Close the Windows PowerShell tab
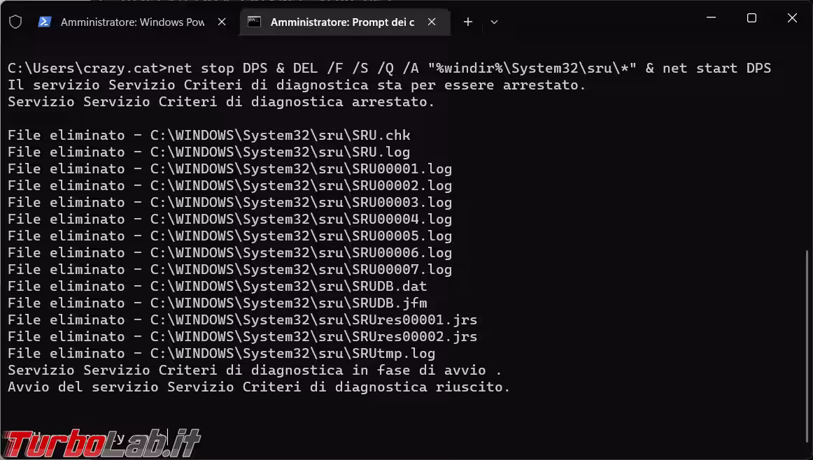Screen dimensions: 813x460 click(x=222, y=22)
